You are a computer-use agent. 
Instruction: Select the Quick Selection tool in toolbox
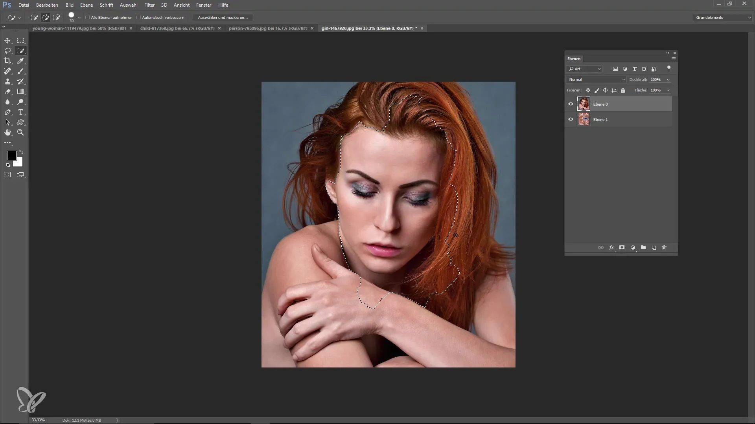click(20, 51)
